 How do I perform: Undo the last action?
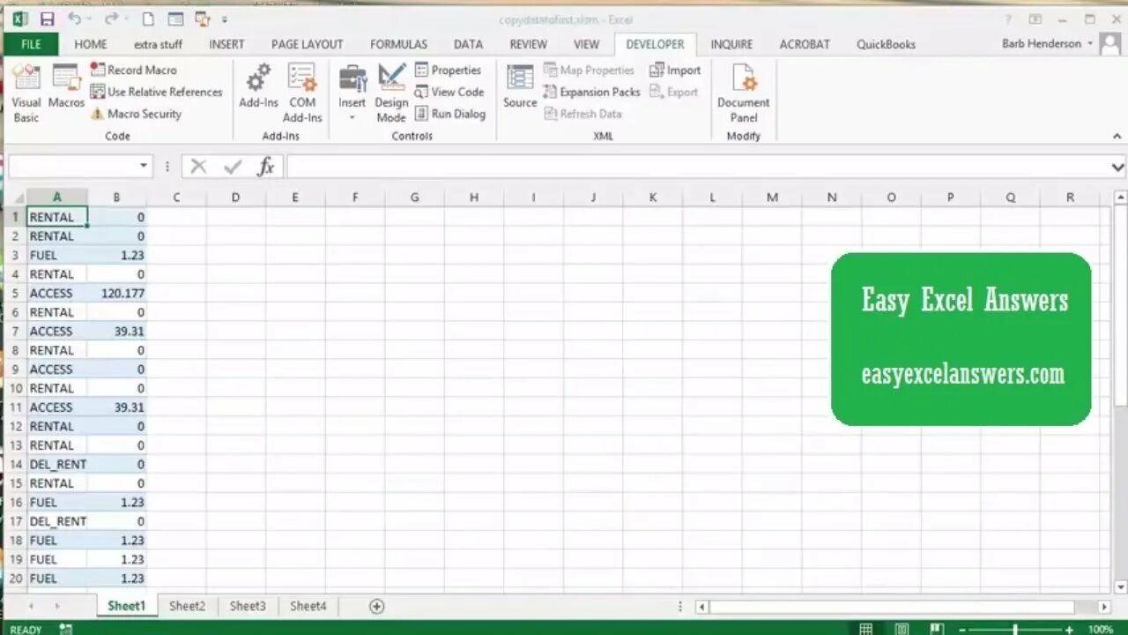click(x=74, y=19)
